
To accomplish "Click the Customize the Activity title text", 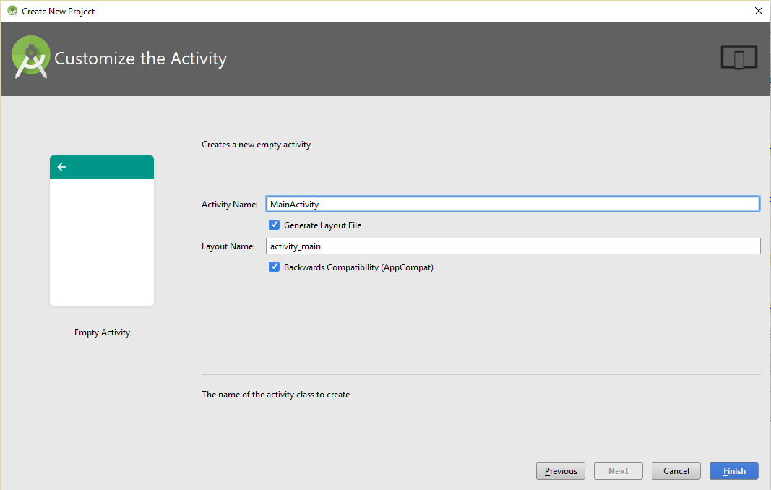I will pos(142,59).
